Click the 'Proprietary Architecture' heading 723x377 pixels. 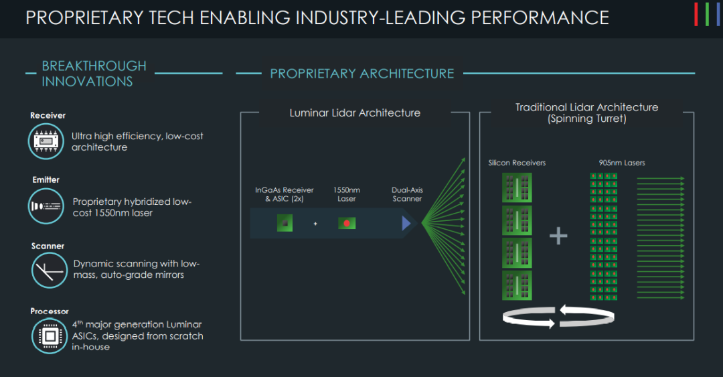pyautogui.click(x=362, y=74)
